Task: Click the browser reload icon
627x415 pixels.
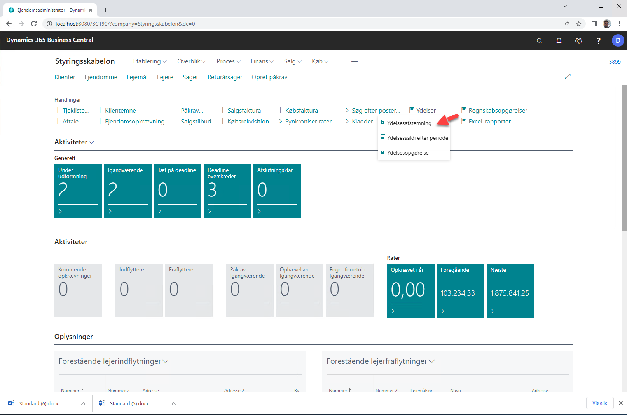Action: coord(34,24)
